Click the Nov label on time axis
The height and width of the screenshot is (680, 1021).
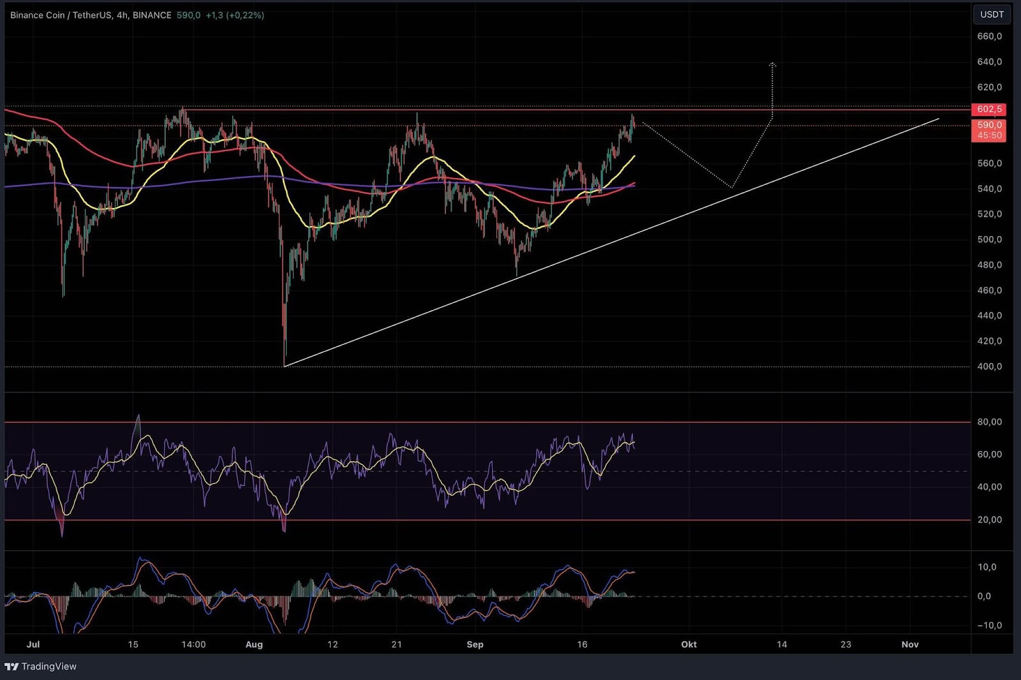click(x=909, y=644)
